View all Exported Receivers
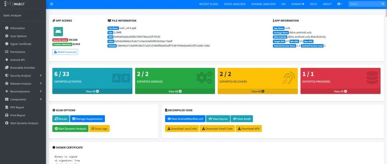Screen dimensions: 387x164 258,91
